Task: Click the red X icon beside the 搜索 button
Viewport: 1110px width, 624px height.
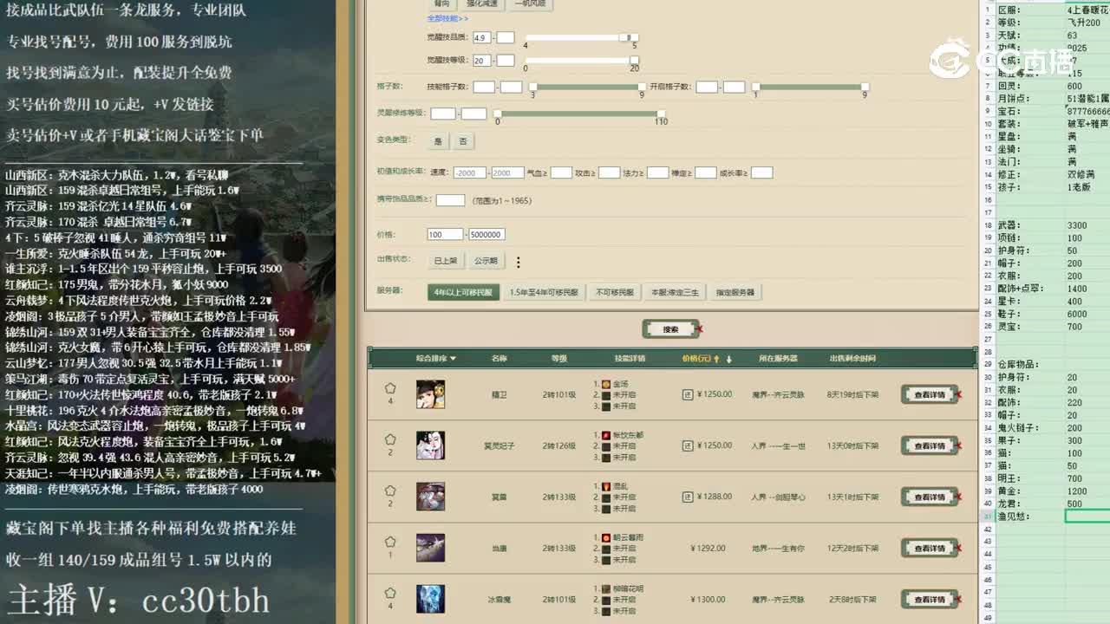Action: point(700,330)
